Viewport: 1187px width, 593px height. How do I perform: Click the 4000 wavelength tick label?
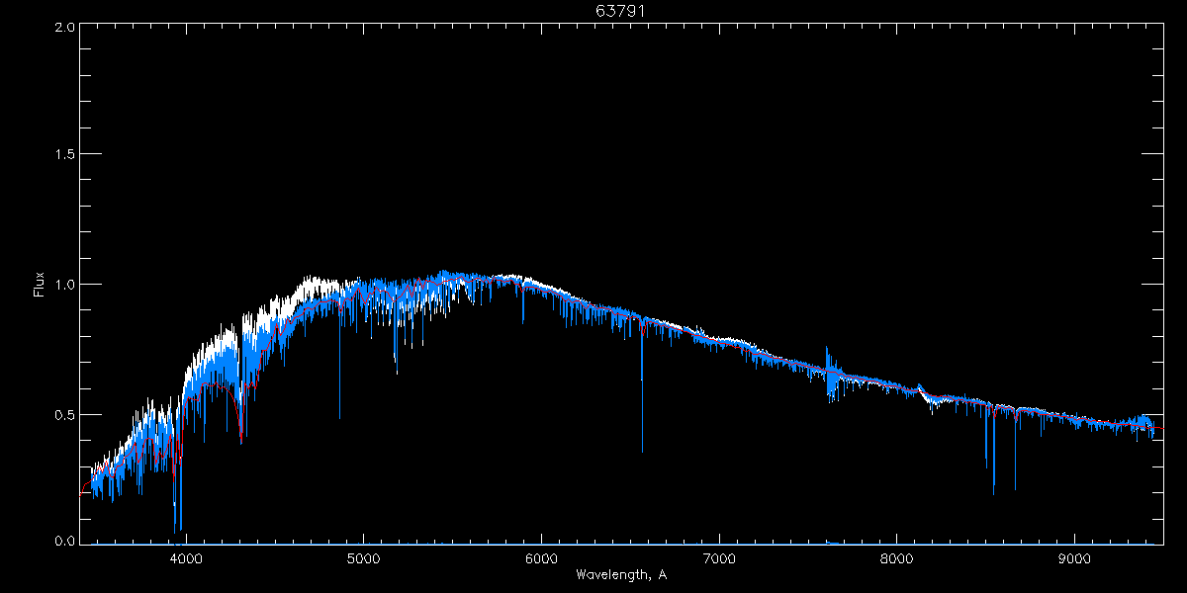pyautogui.click(x=186, y=557)
